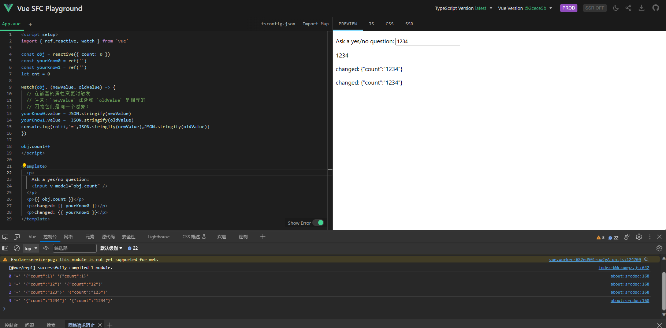Open console settings gear icon

(x=659, y=248)
